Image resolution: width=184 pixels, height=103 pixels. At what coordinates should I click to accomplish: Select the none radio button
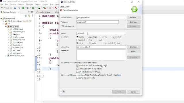tap(77, 43)
